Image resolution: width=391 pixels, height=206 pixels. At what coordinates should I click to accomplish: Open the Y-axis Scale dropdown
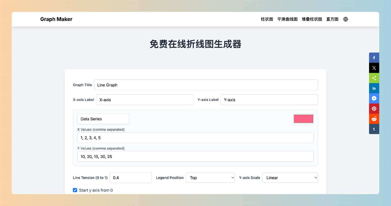290,178
